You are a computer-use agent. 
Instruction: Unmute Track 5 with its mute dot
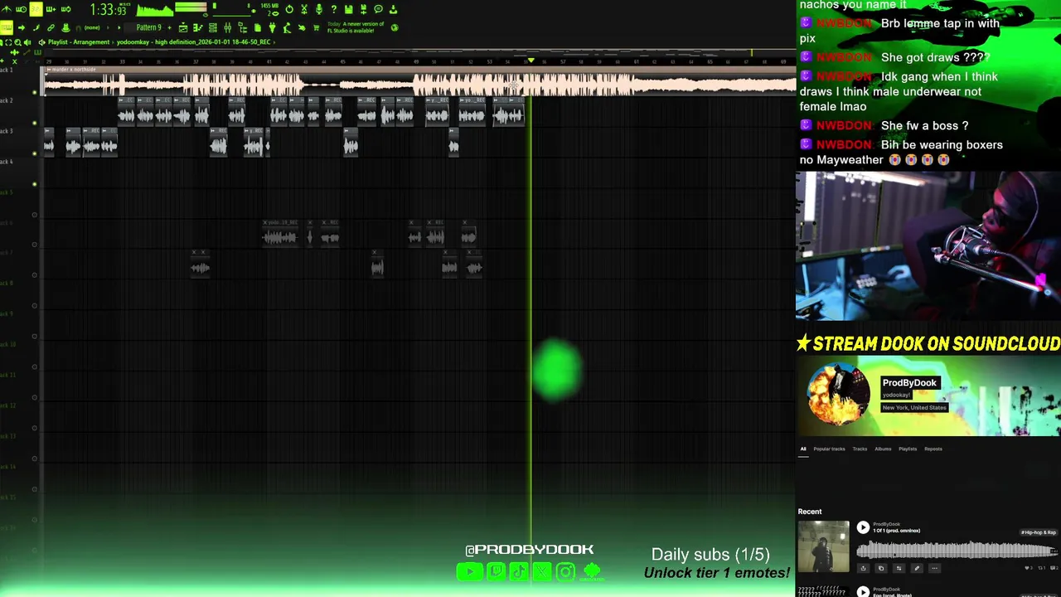(34, 215)
